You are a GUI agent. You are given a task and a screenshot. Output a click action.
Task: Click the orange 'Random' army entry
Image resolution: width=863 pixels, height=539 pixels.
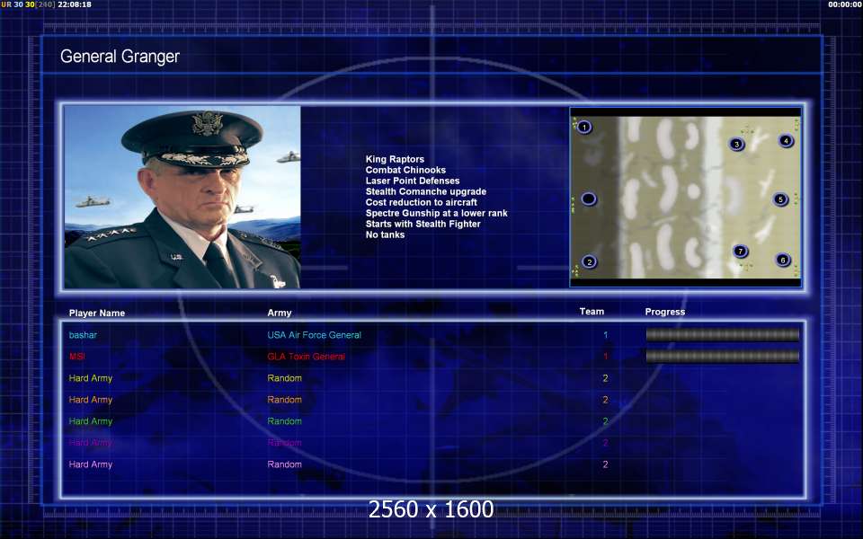click(285, 399)
